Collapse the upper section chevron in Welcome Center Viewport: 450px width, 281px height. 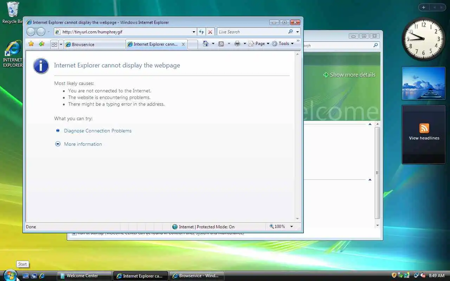click(370, 124)
